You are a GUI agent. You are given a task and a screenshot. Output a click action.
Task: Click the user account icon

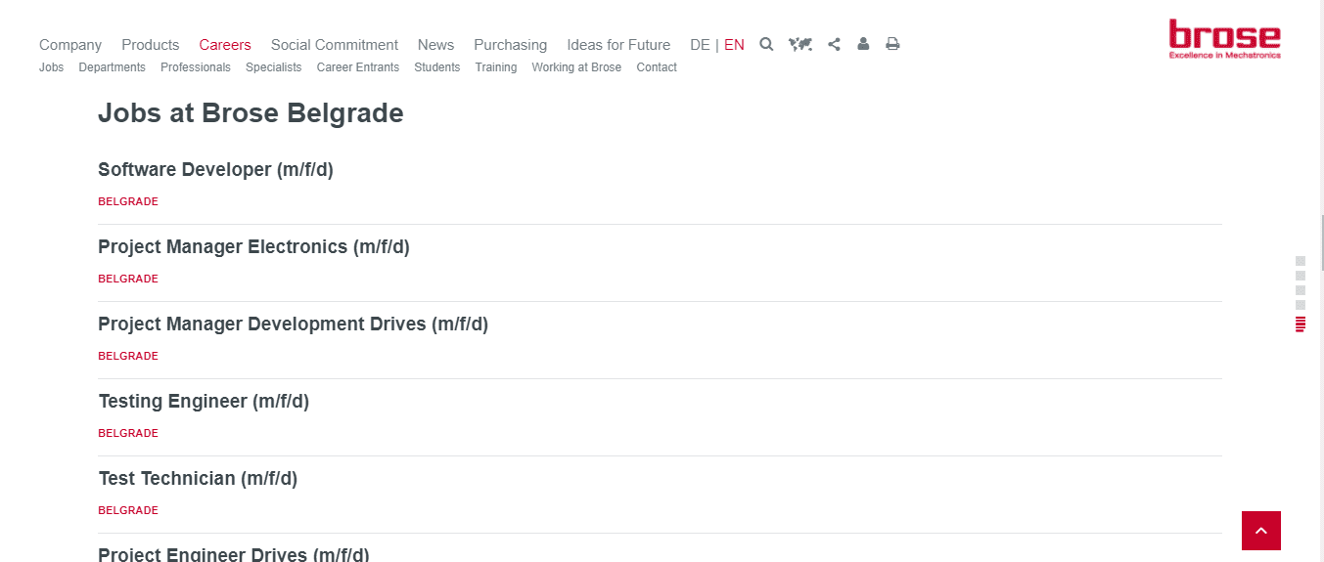click(863, 44)
